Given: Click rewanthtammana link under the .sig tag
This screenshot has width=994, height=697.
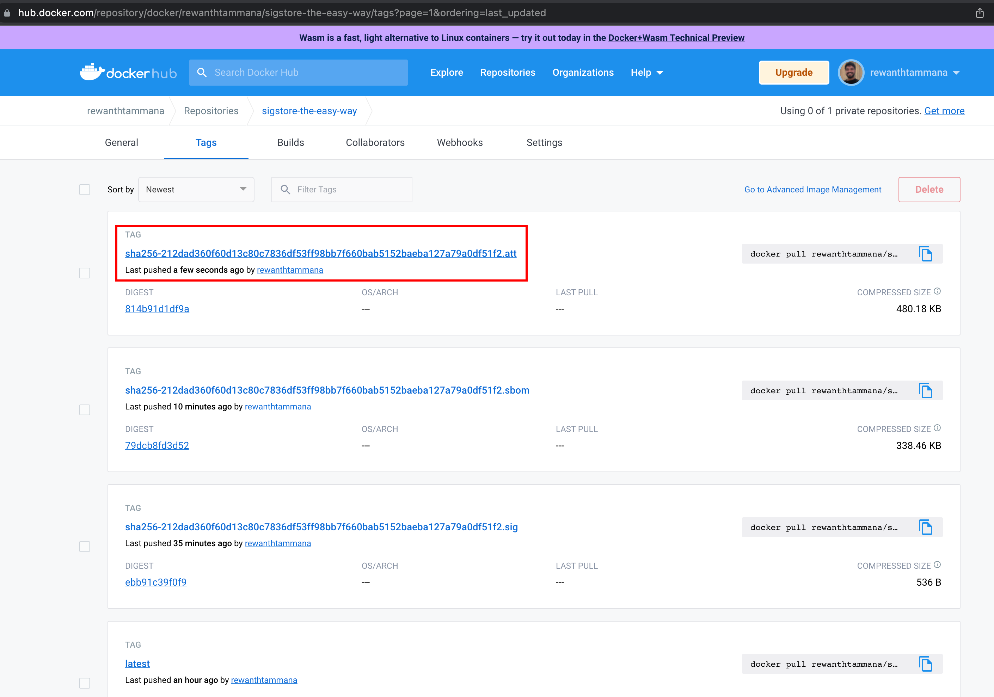Looking at the screenshot, I should click(278, 544).
